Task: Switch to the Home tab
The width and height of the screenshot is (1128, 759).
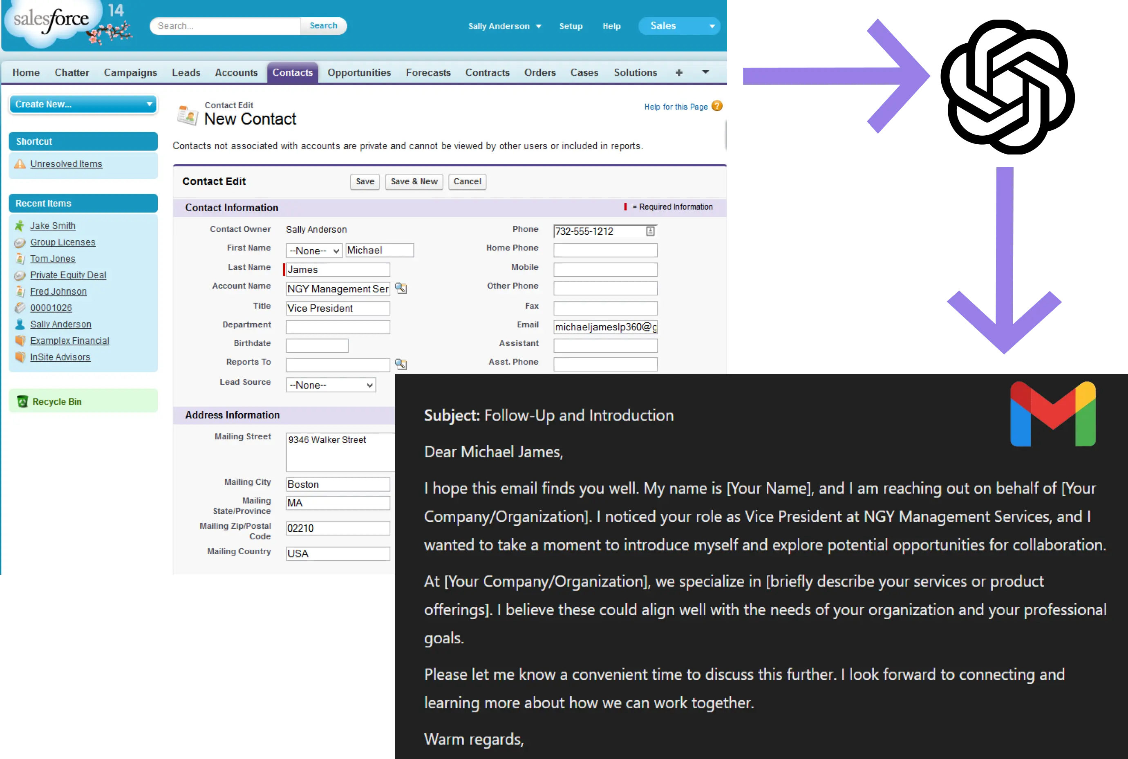Action: (x=26, y=73)
